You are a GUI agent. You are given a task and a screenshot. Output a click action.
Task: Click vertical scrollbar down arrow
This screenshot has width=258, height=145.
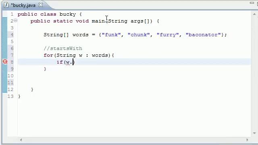[254, 133]
